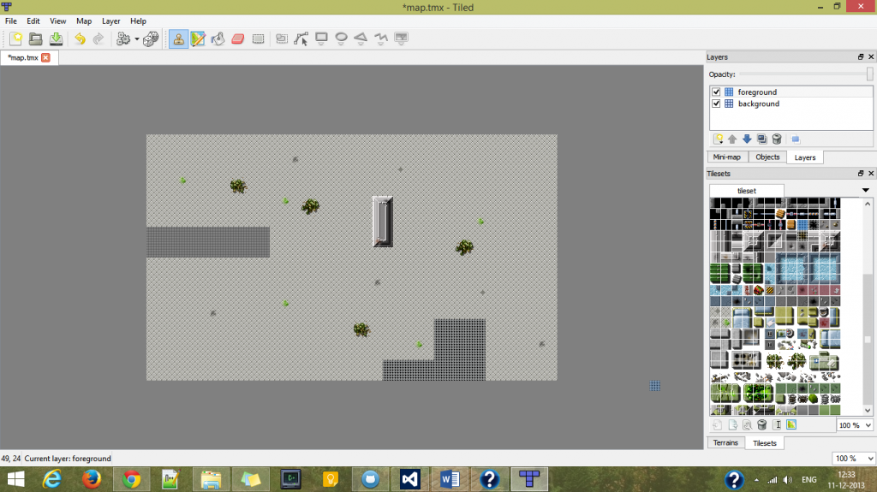Open the Map menu
Screen dimensions: 877x492
(x=84, y=21)
